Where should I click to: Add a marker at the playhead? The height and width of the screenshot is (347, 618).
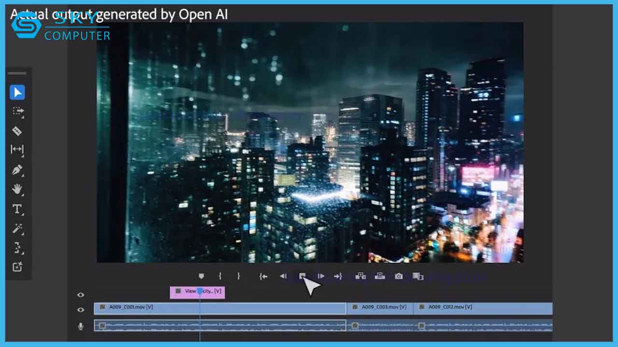point(201,276)
